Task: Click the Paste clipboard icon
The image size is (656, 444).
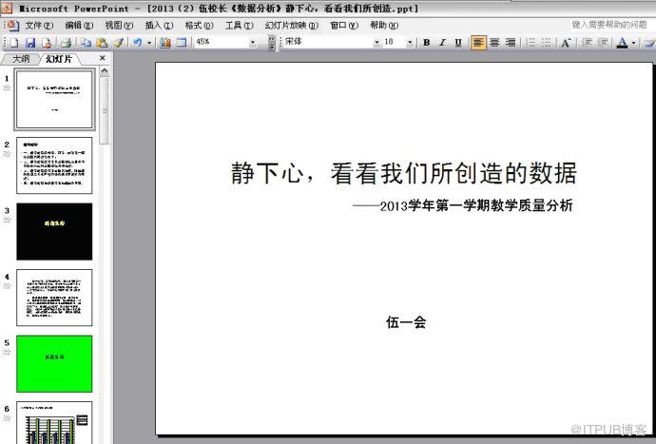Action: (x=102, y=42)
